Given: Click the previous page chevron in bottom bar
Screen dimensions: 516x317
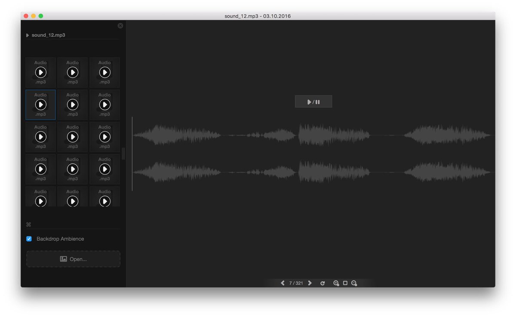Looking at the screenshot, I should click(x=283, y=283).
